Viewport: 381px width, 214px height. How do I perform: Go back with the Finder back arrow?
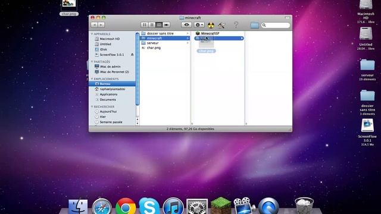coord(94,25)
